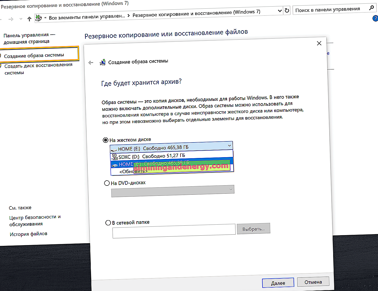The image size is (378, 291).
Task: Open Создать диск восстановления системы link
Action: (38, 68)
